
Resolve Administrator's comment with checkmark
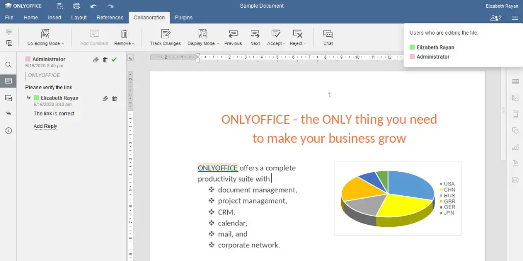[x=114, y=60]
